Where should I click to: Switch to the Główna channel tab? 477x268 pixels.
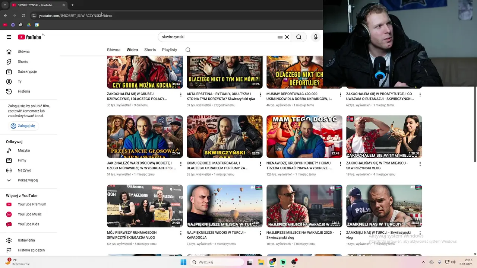tap(114, 50)
